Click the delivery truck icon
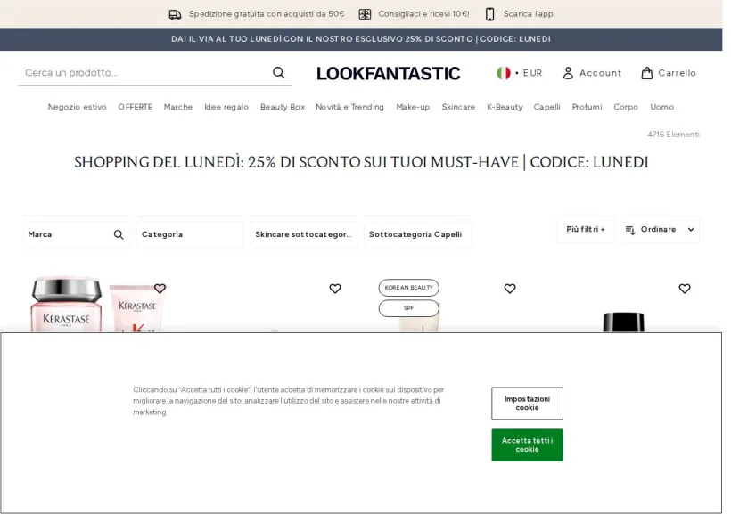731x514 pixels. point(175,14)
